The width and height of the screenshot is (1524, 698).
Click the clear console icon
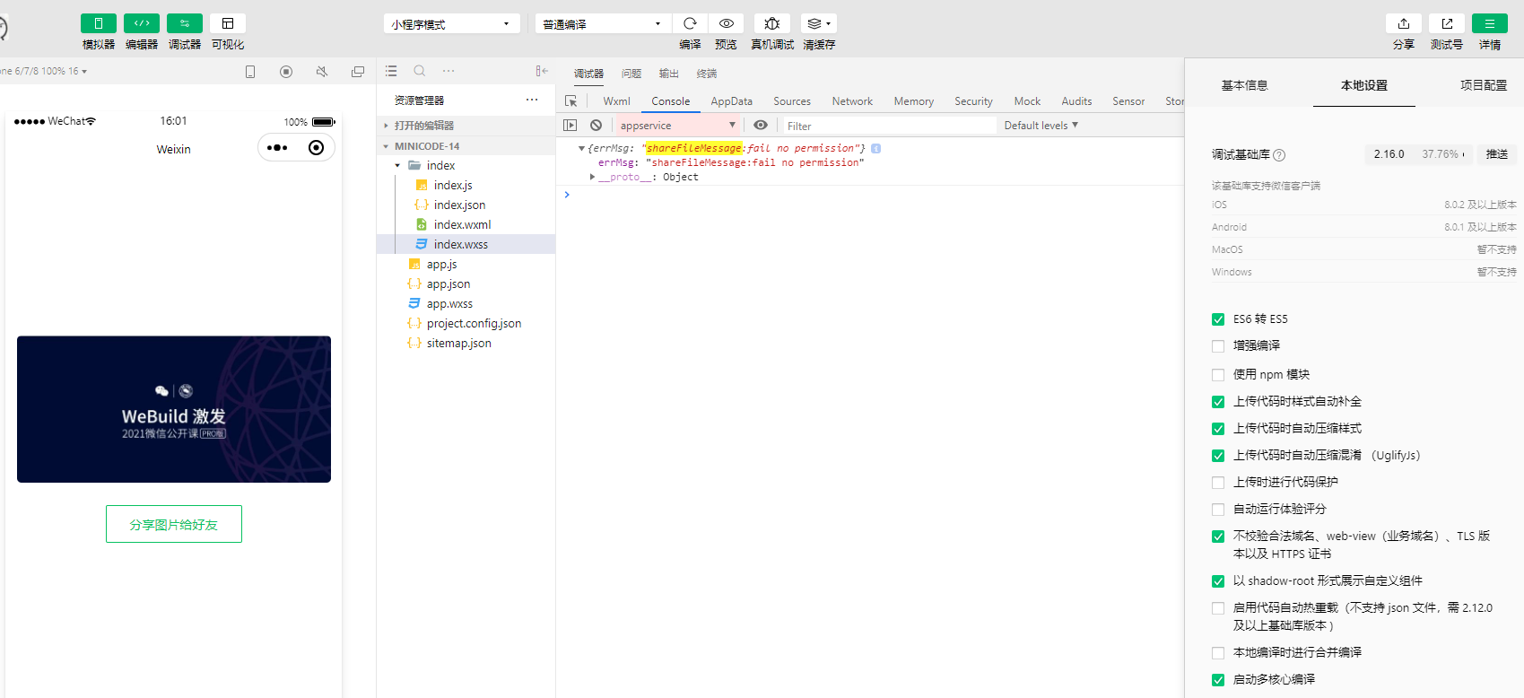[x=597, y=126]
